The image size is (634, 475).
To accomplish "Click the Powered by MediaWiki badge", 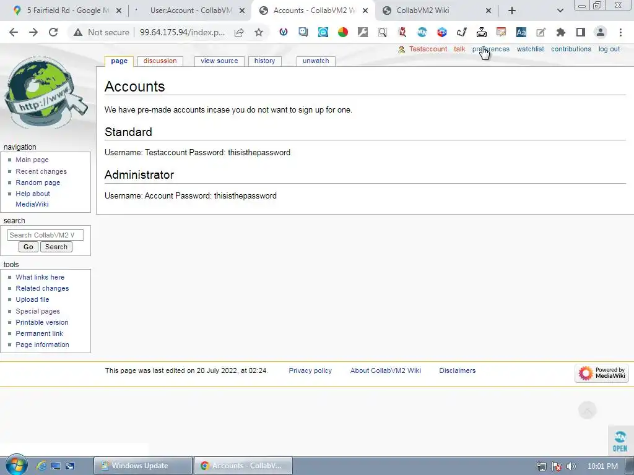I will point(602,373).
